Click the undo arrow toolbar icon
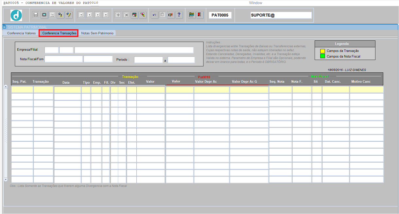This screenshot has height=214, width=399. click(154, 15)
